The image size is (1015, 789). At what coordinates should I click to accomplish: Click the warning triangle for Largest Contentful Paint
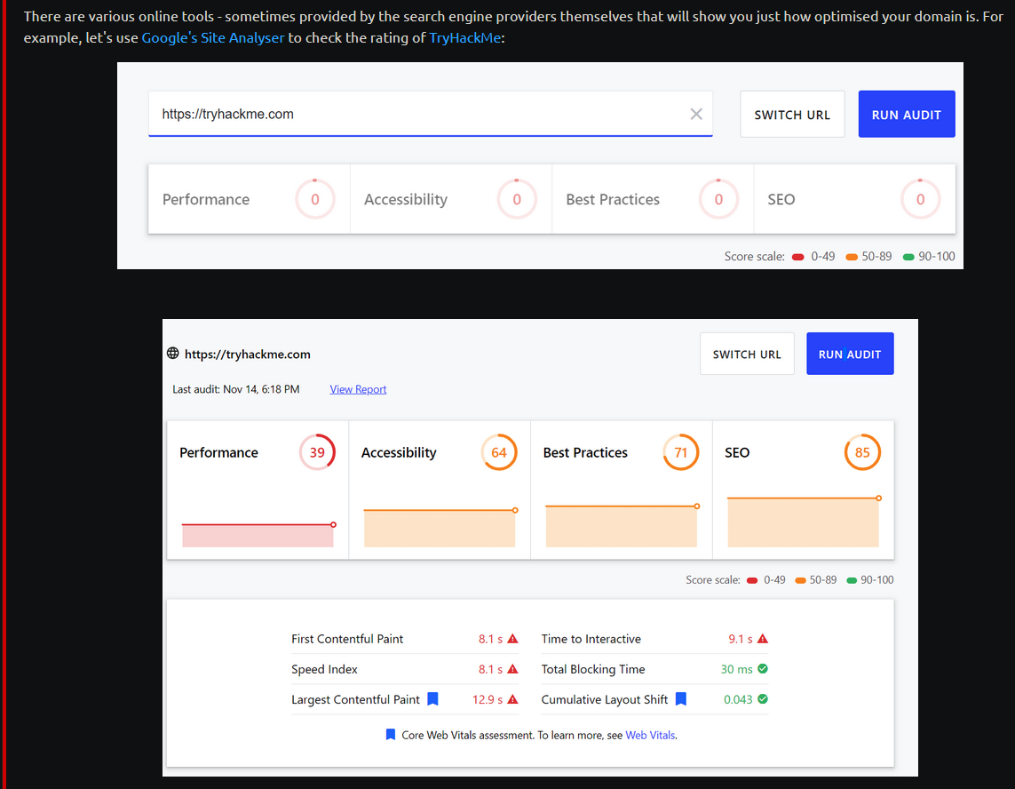[512, 699]
